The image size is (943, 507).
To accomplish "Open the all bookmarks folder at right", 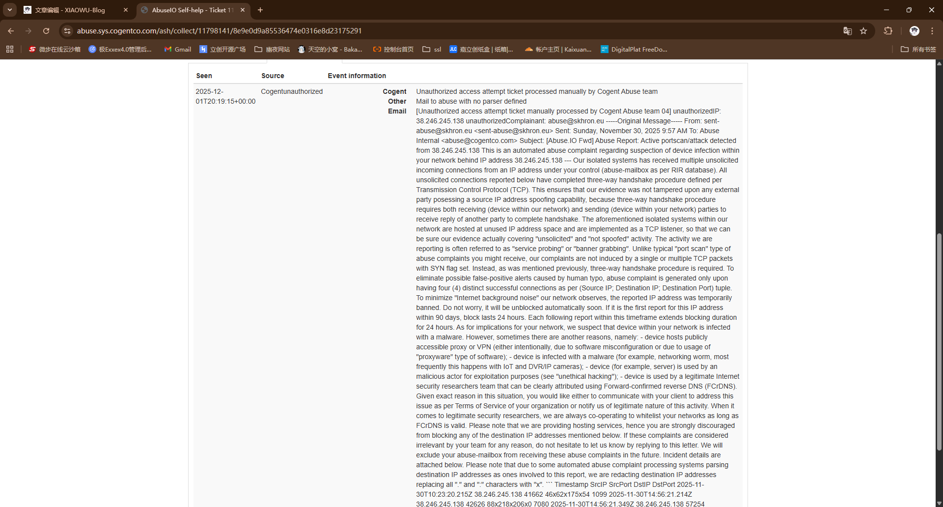I will pos(918,49).
